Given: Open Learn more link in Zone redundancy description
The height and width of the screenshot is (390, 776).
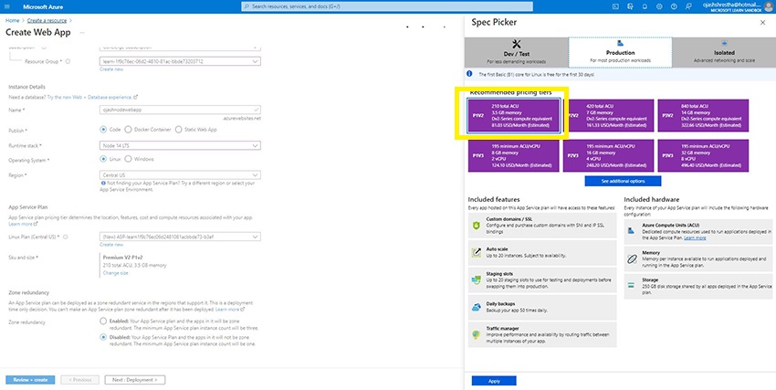Looking at the screenshot, I should (230, 310).
